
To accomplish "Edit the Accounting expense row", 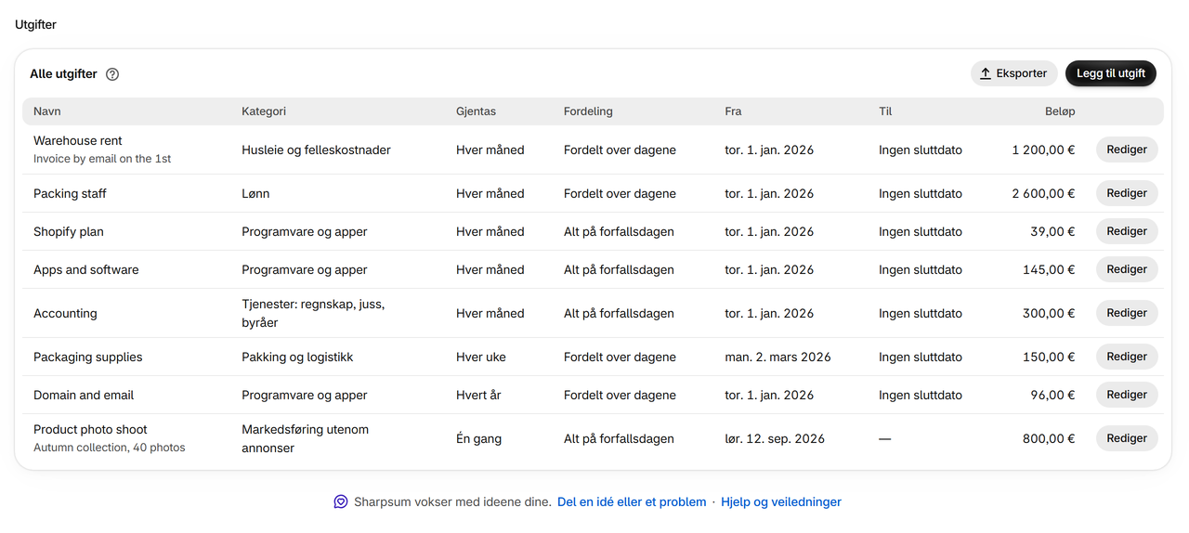I will coord(1127,313).
